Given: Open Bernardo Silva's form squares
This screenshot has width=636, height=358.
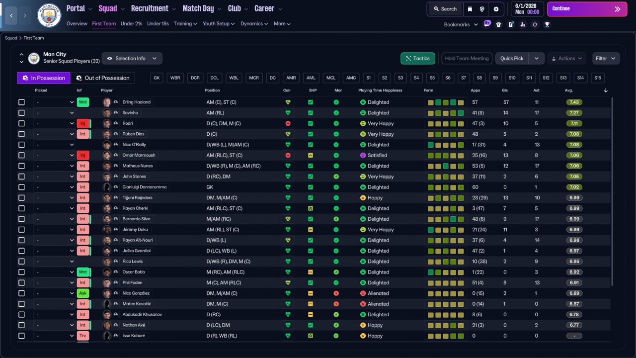Looking at the screenshot, I should click(x=446, y=219).
